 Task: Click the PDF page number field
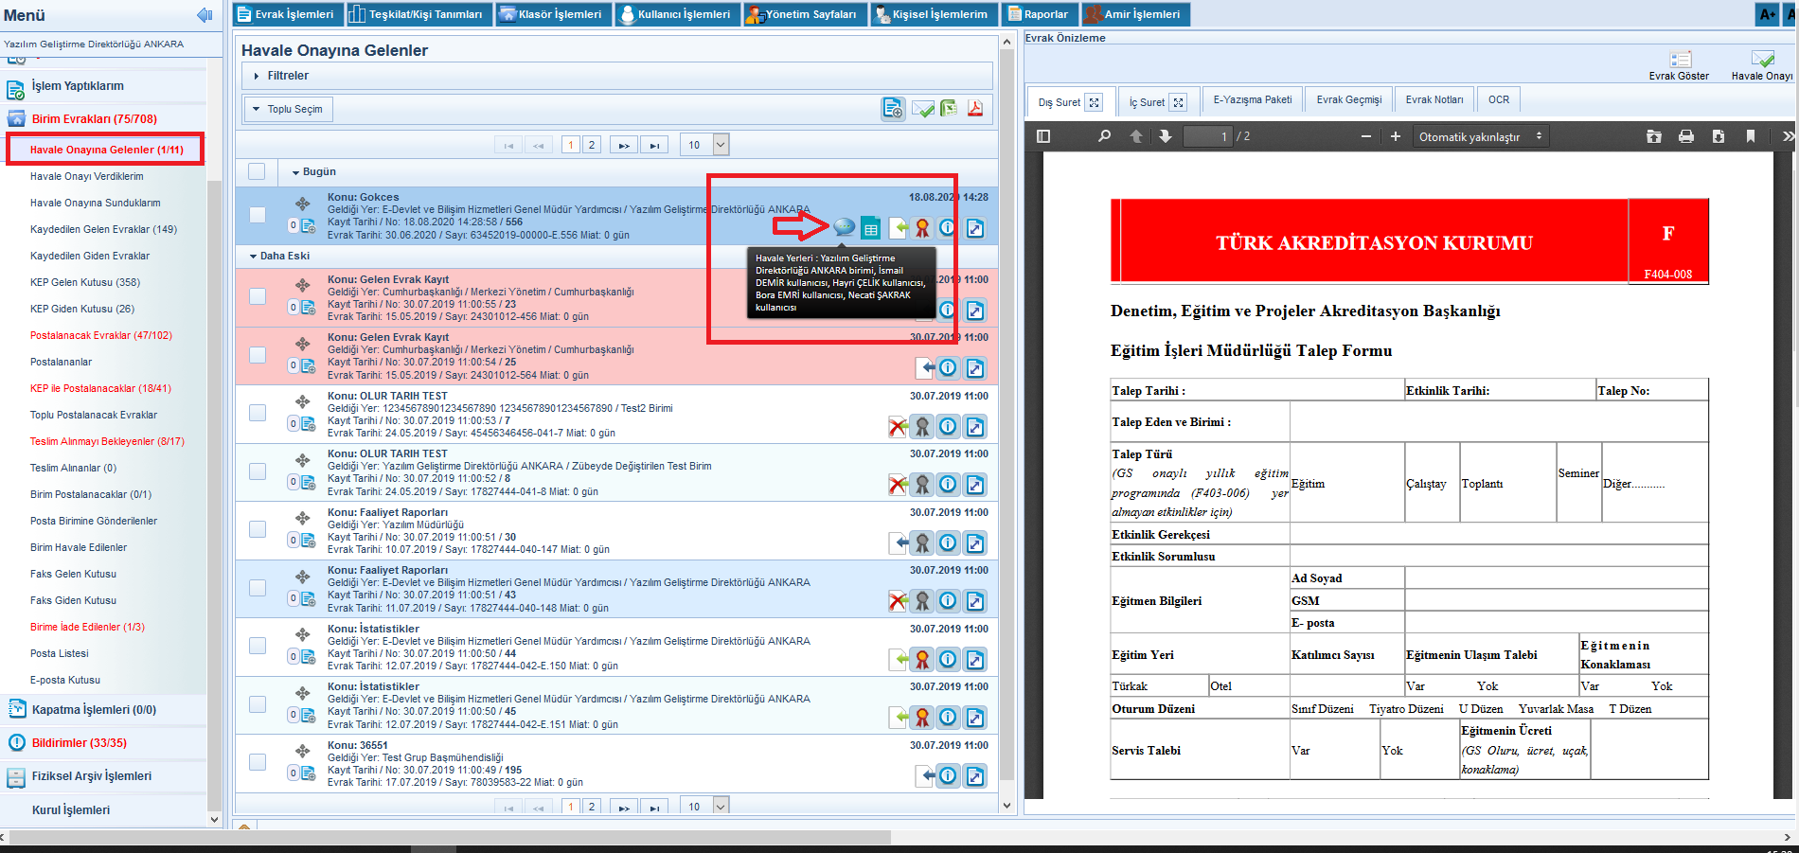tap(1207, 136)
